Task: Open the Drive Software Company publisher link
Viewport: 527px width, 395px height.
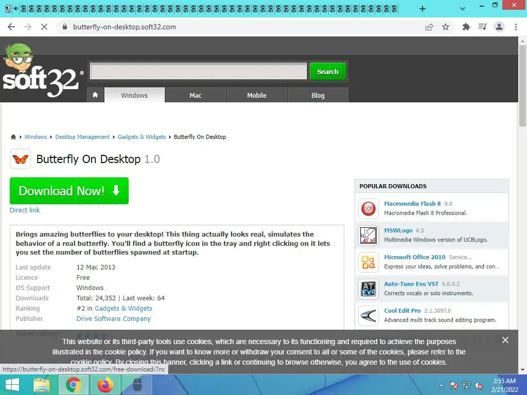Action: coord(113,318)
